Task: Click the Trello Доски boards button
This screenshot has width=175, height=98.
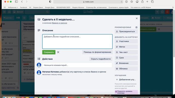Action: pyautogui.click(x=18, y=12)
